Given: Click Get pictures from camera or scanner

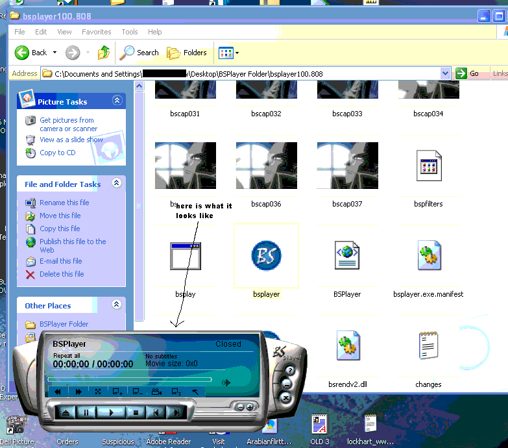Looking at the screenshot, I should 68,125.
